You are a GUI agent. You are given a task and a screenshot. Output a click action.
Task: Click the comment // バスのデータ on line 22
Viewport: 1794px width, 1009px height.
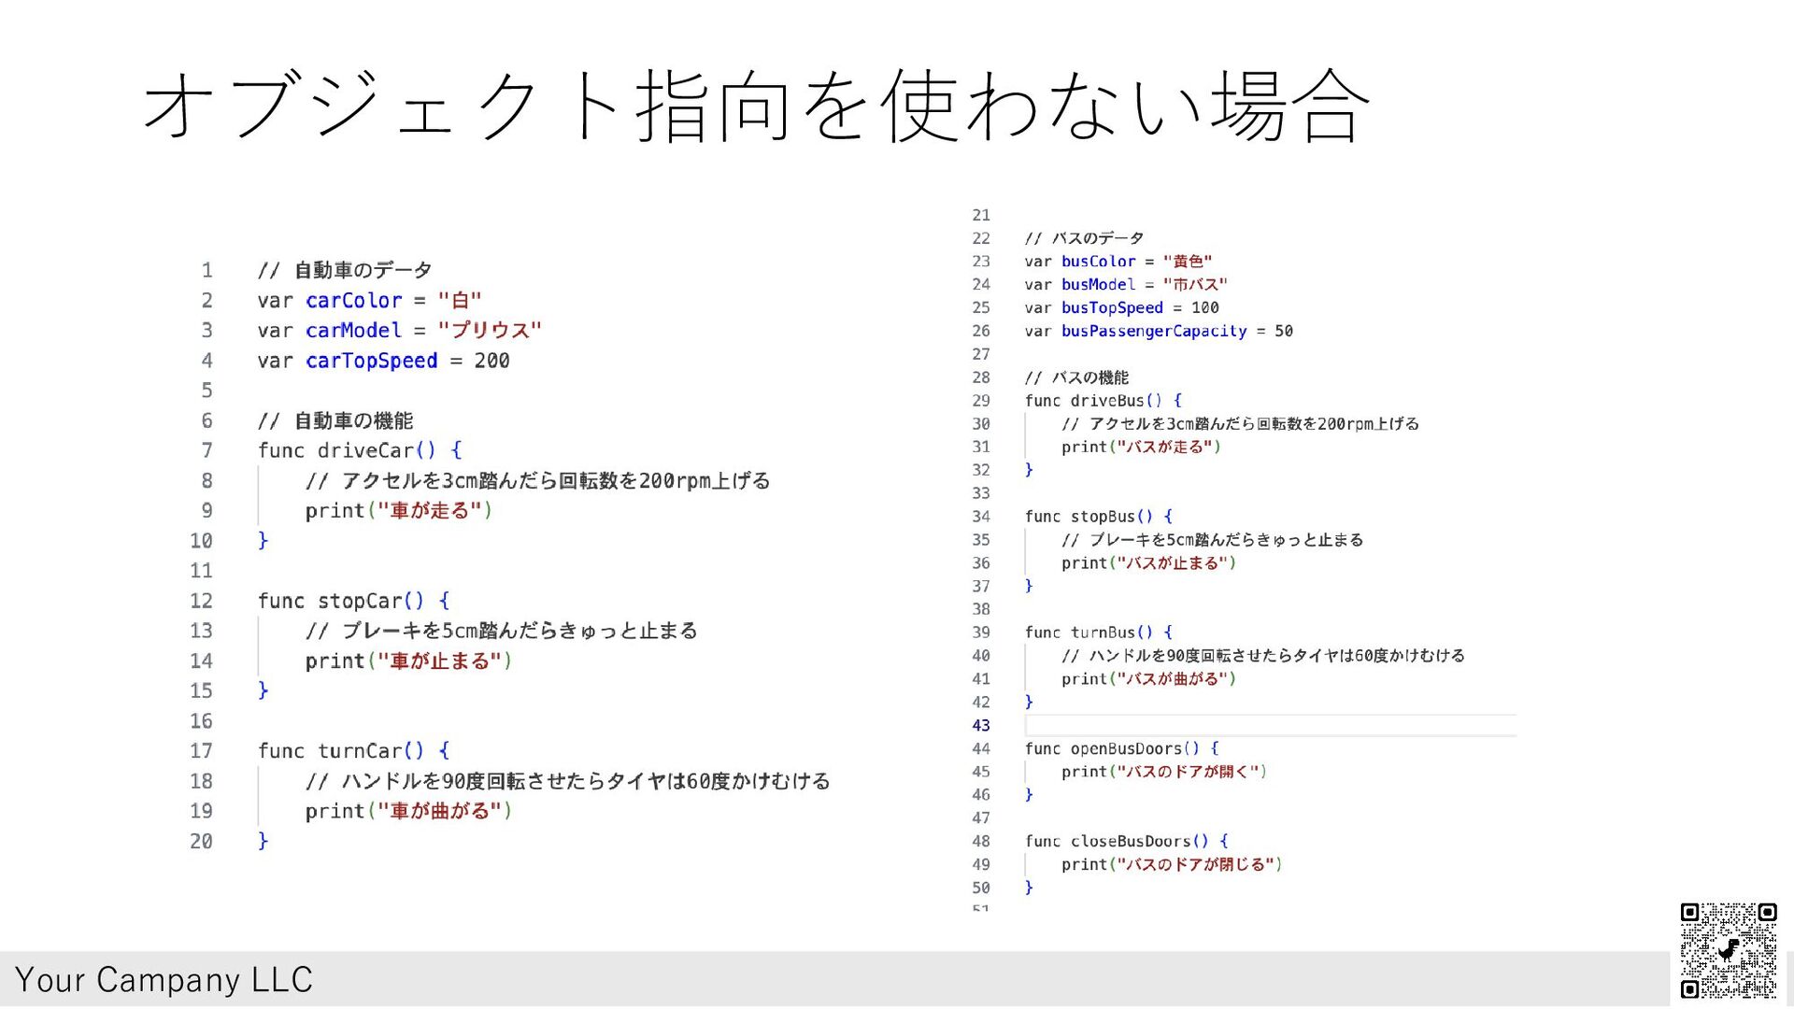pos(1084,238)
